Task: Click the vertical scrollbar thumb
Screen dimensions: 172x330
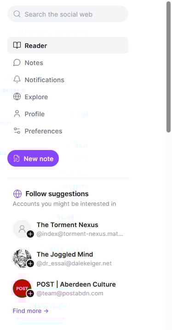Action: point(168,67)
